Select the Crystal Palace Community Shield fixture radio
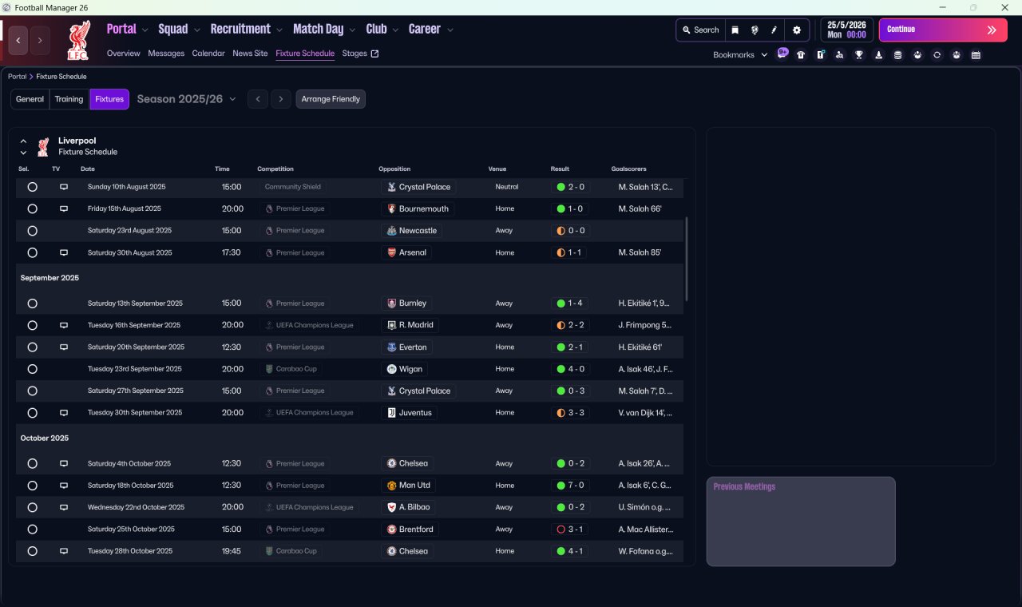The height and width of the screenshot is (607, 1022). (32, 187)
